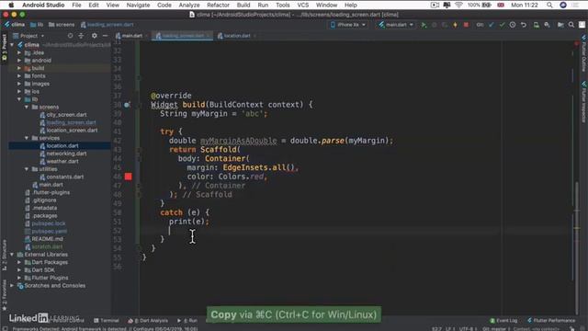Image resolution: width=588 pixels, height=331 pixels.
Task: Click the locate file target icon in Project panel
Action: point(70,36)
